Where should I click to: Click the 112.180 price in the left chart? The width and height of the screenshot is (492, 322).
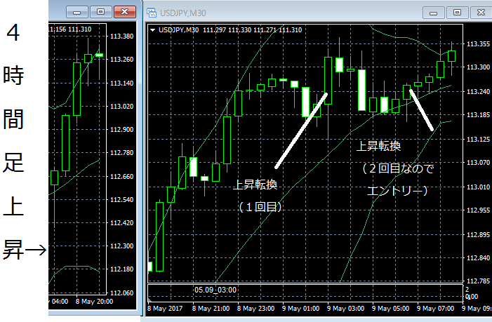121,269
